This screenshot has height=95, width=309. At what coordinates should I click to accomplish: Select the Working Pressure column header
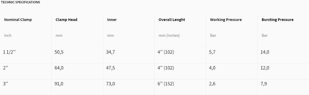(x=226, y=20)
